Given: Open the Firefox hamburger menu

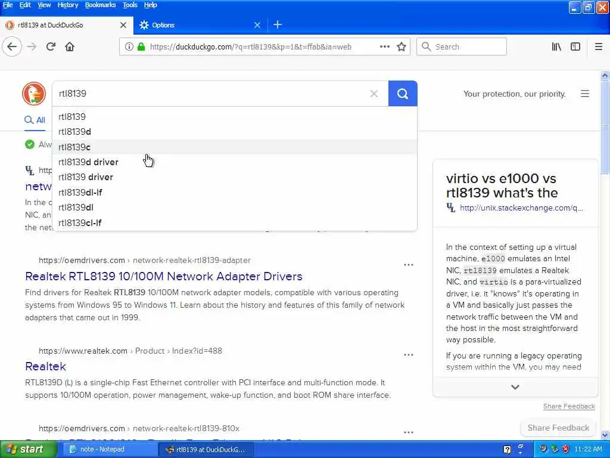Looking at the screenshot, I should pyautogui.click(x=599, y=47).
